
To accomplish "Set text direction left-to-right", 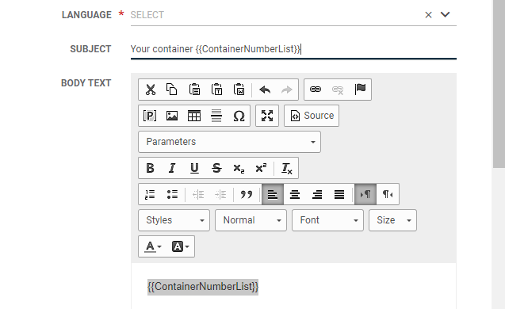I will [x=365, y=194].
